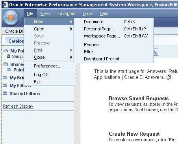Select Personal Page... in New submenu
This screenshot has width=178, height=144.
click(114, 29)
